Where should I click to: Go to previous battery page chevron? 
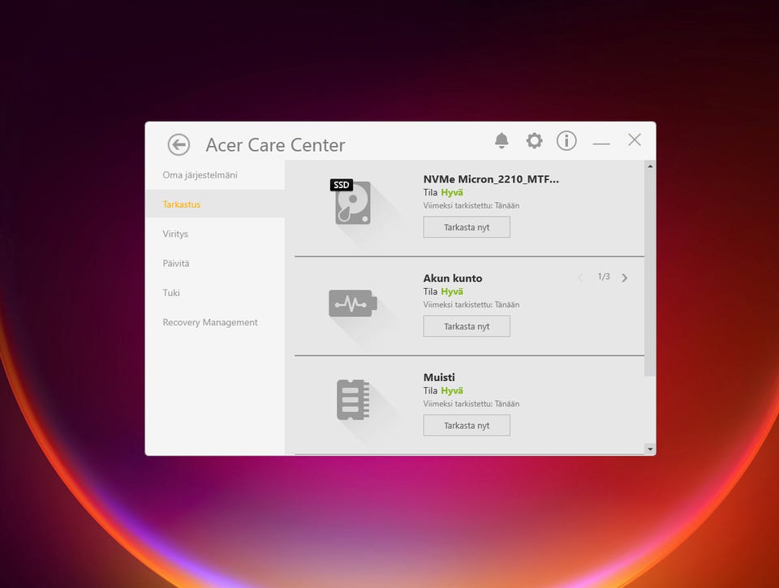click(580, 277)
